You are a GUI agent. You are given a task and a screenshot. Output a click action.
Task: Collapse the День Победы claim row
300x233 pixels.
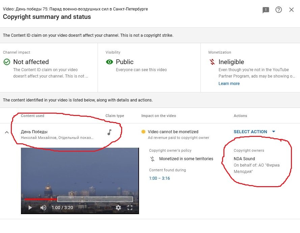[7, 132]
